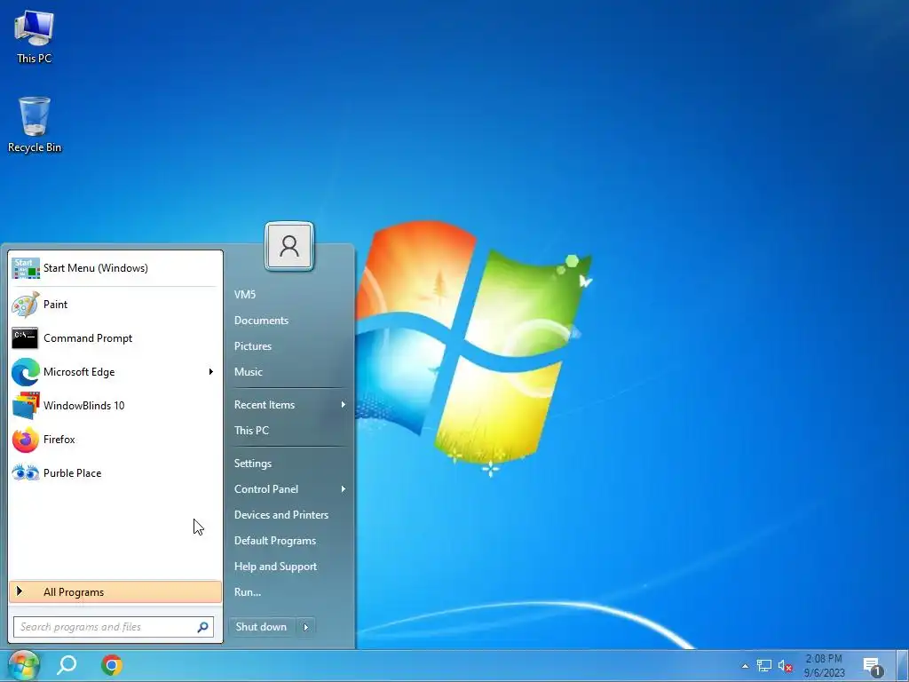Image resolution: width=909 pixels, height=682 pixels.
Task: Open Default Programs
Action: (x=275, y=541)
